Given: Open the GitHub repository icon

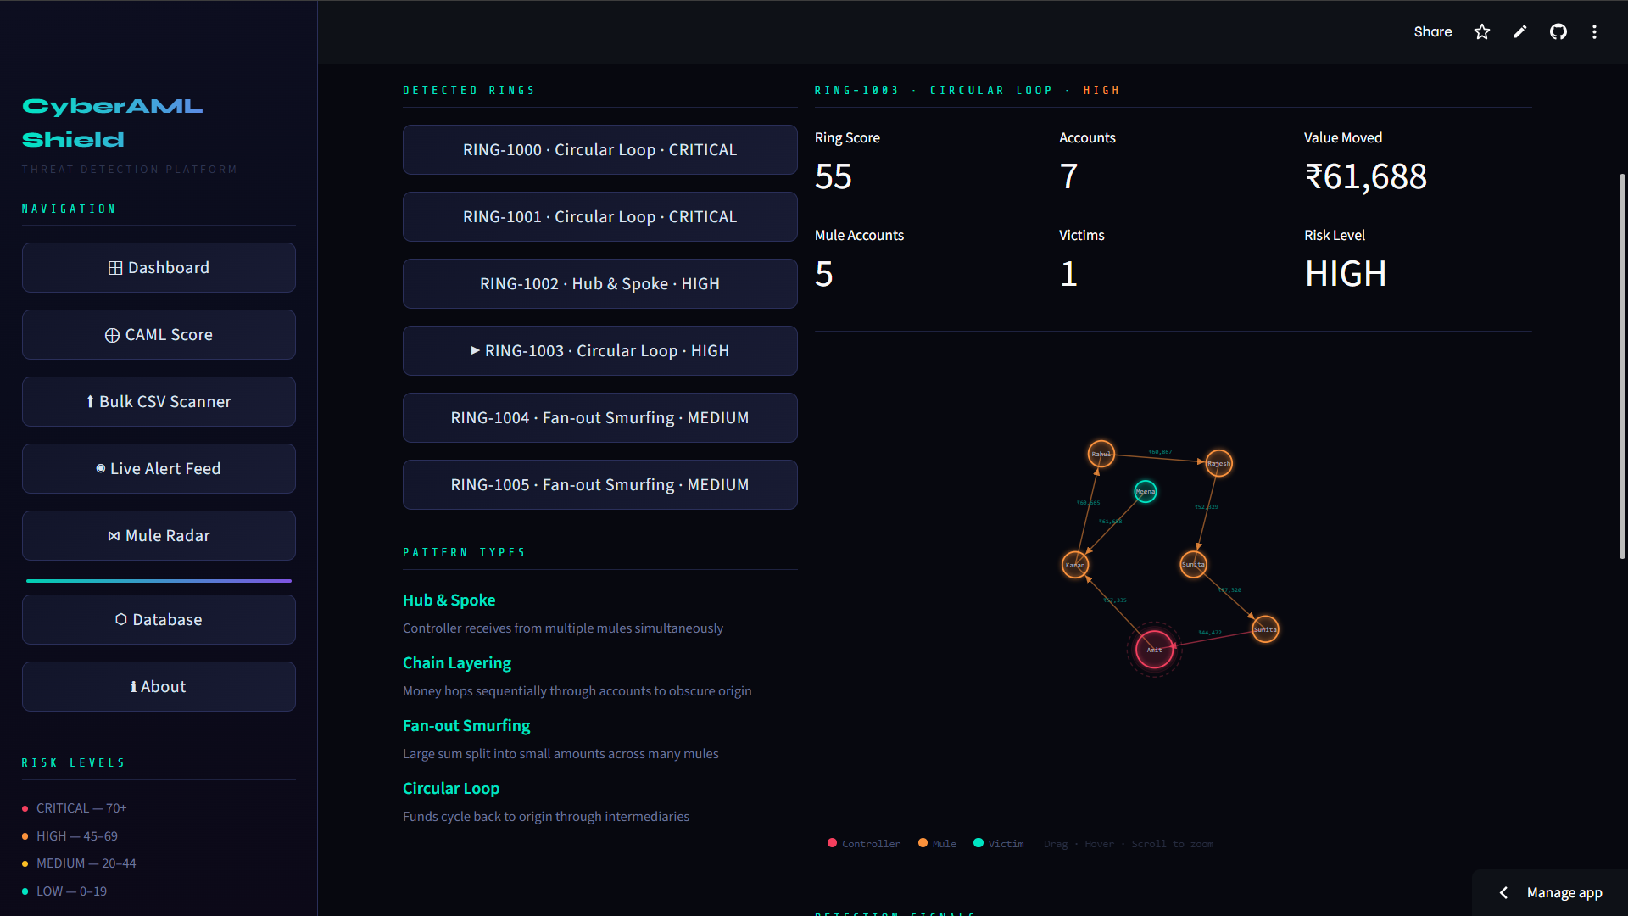Looking at the screenshot, I should [x=1558, y=31].
